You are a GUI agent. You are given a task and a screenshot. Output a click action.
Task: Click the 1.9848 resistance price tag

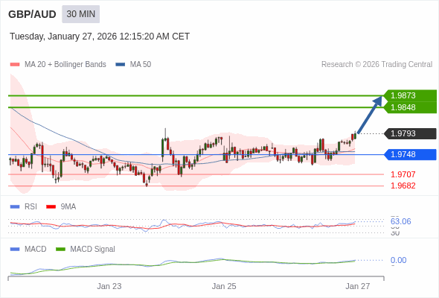point(410,107)
